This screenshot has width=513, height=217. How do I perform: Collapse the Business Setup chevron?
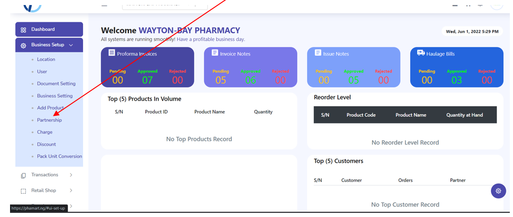coord(71,45)
